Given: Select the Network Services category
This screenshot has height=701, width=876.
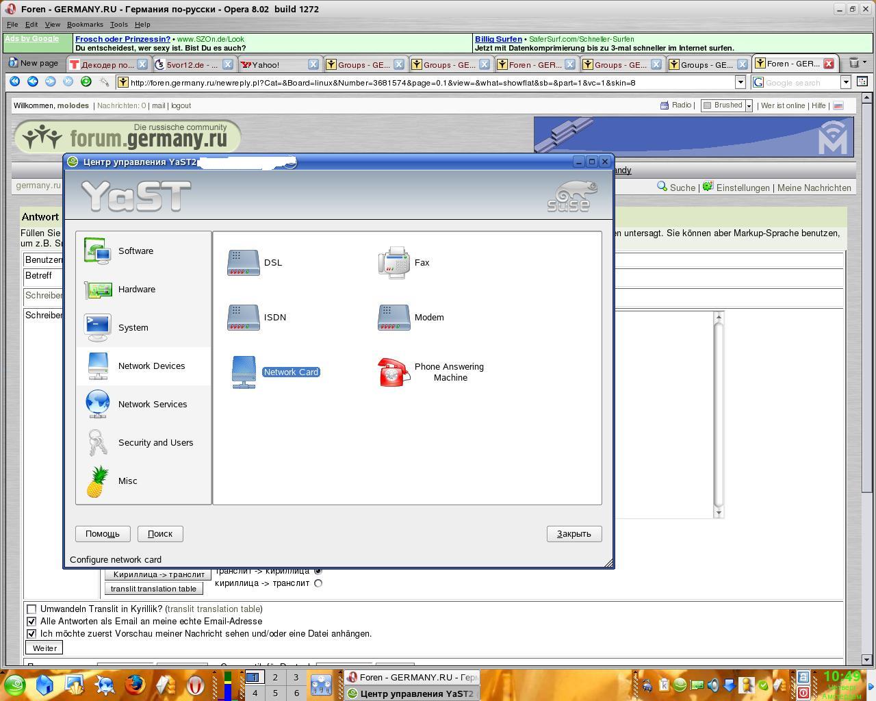Looking at the screenshot, I should click(x=143, y=404).
